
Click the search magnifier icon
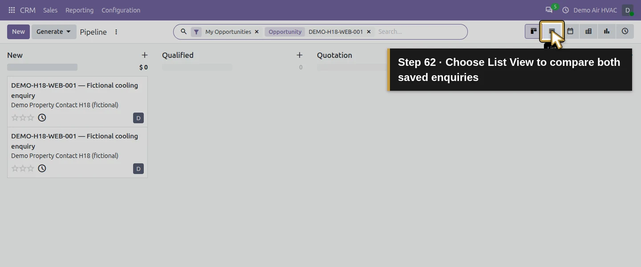point(183,32)
